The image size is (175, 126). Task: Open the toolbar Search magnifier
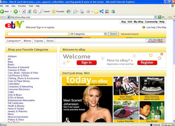click(x=41, y=11)
